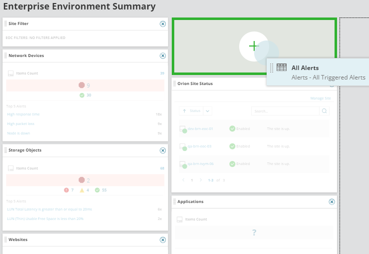Go to next page of sites

(x=201, y=180)
